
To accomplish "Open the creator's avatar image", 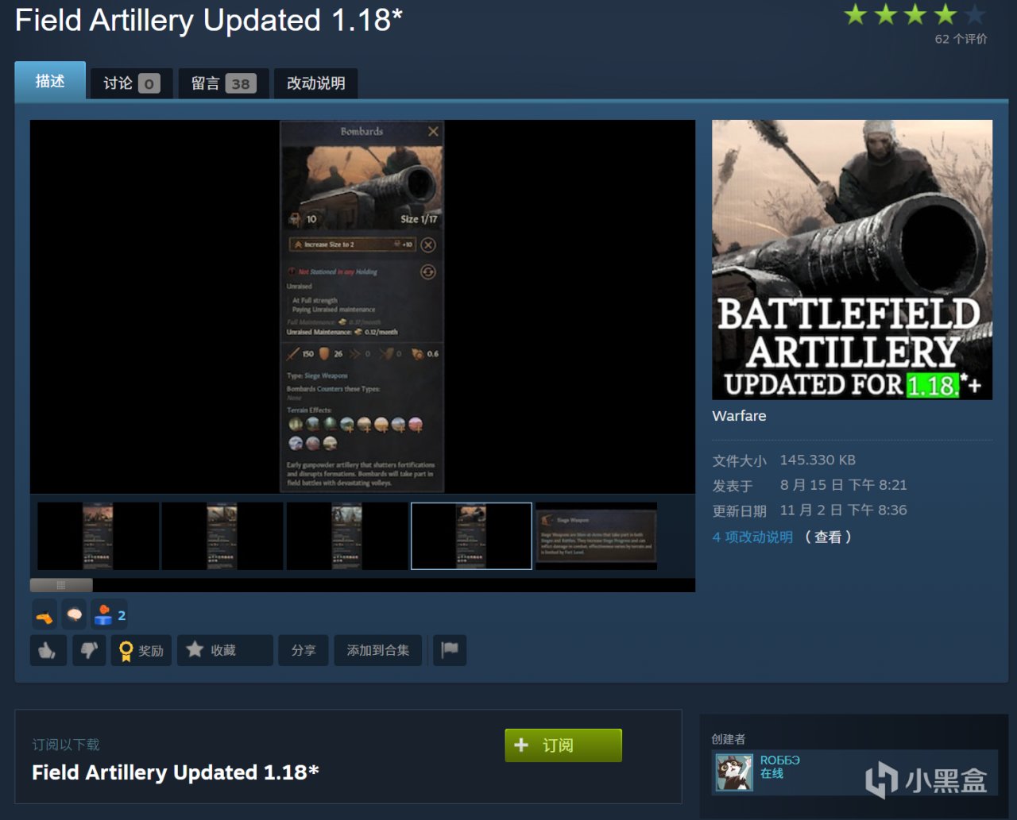I will point(734,772).
